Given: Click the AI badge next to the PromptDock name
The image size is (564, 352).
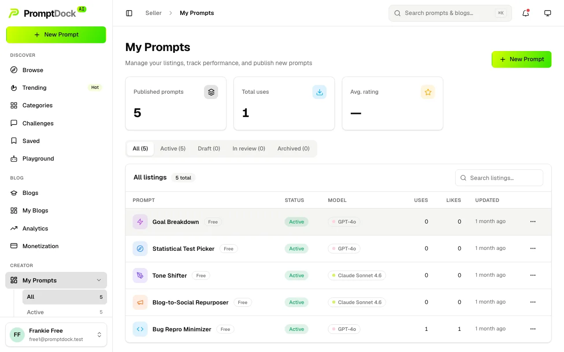Looking at the screenshot, I should point(82,9).
